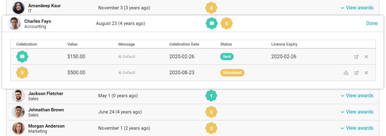Click Morgan Anderson's 3-year badge
Viewport: 386px width, 136px height.
tap(211, 128)
